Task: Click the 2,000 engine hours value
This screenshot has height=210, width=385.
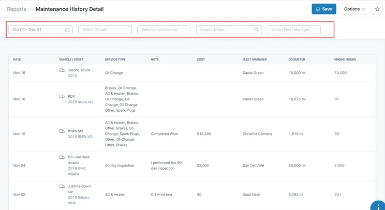Action: pos(339,166)
